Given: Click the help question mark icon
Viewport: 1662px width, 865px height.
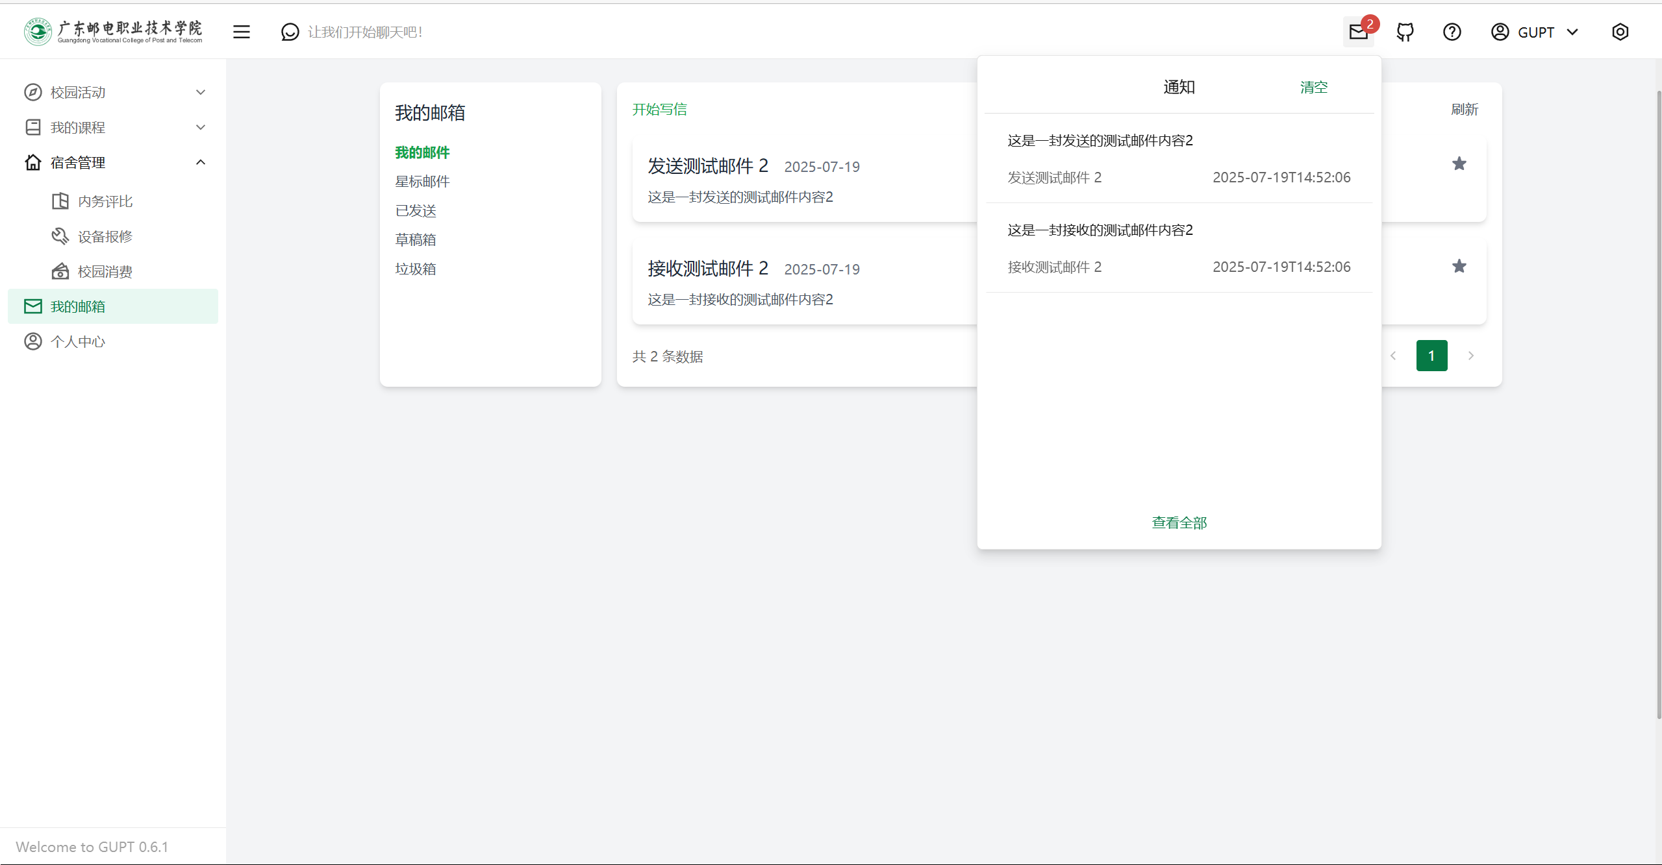Looking at the screenshot, I should (1452, 32).
